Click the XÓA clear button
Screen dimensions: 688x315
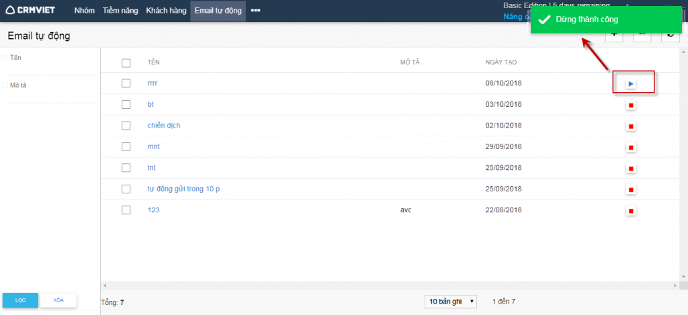tap(58, 300)
